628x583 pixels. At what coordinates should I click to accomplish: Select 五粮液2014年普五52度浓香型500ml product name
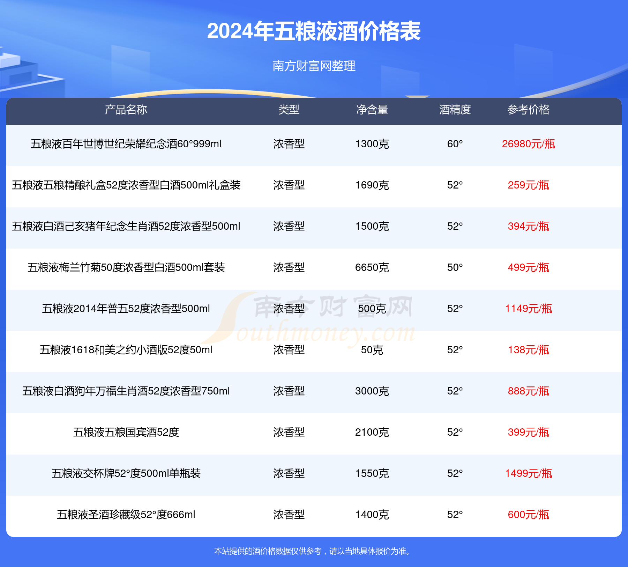tap(126, 309)
